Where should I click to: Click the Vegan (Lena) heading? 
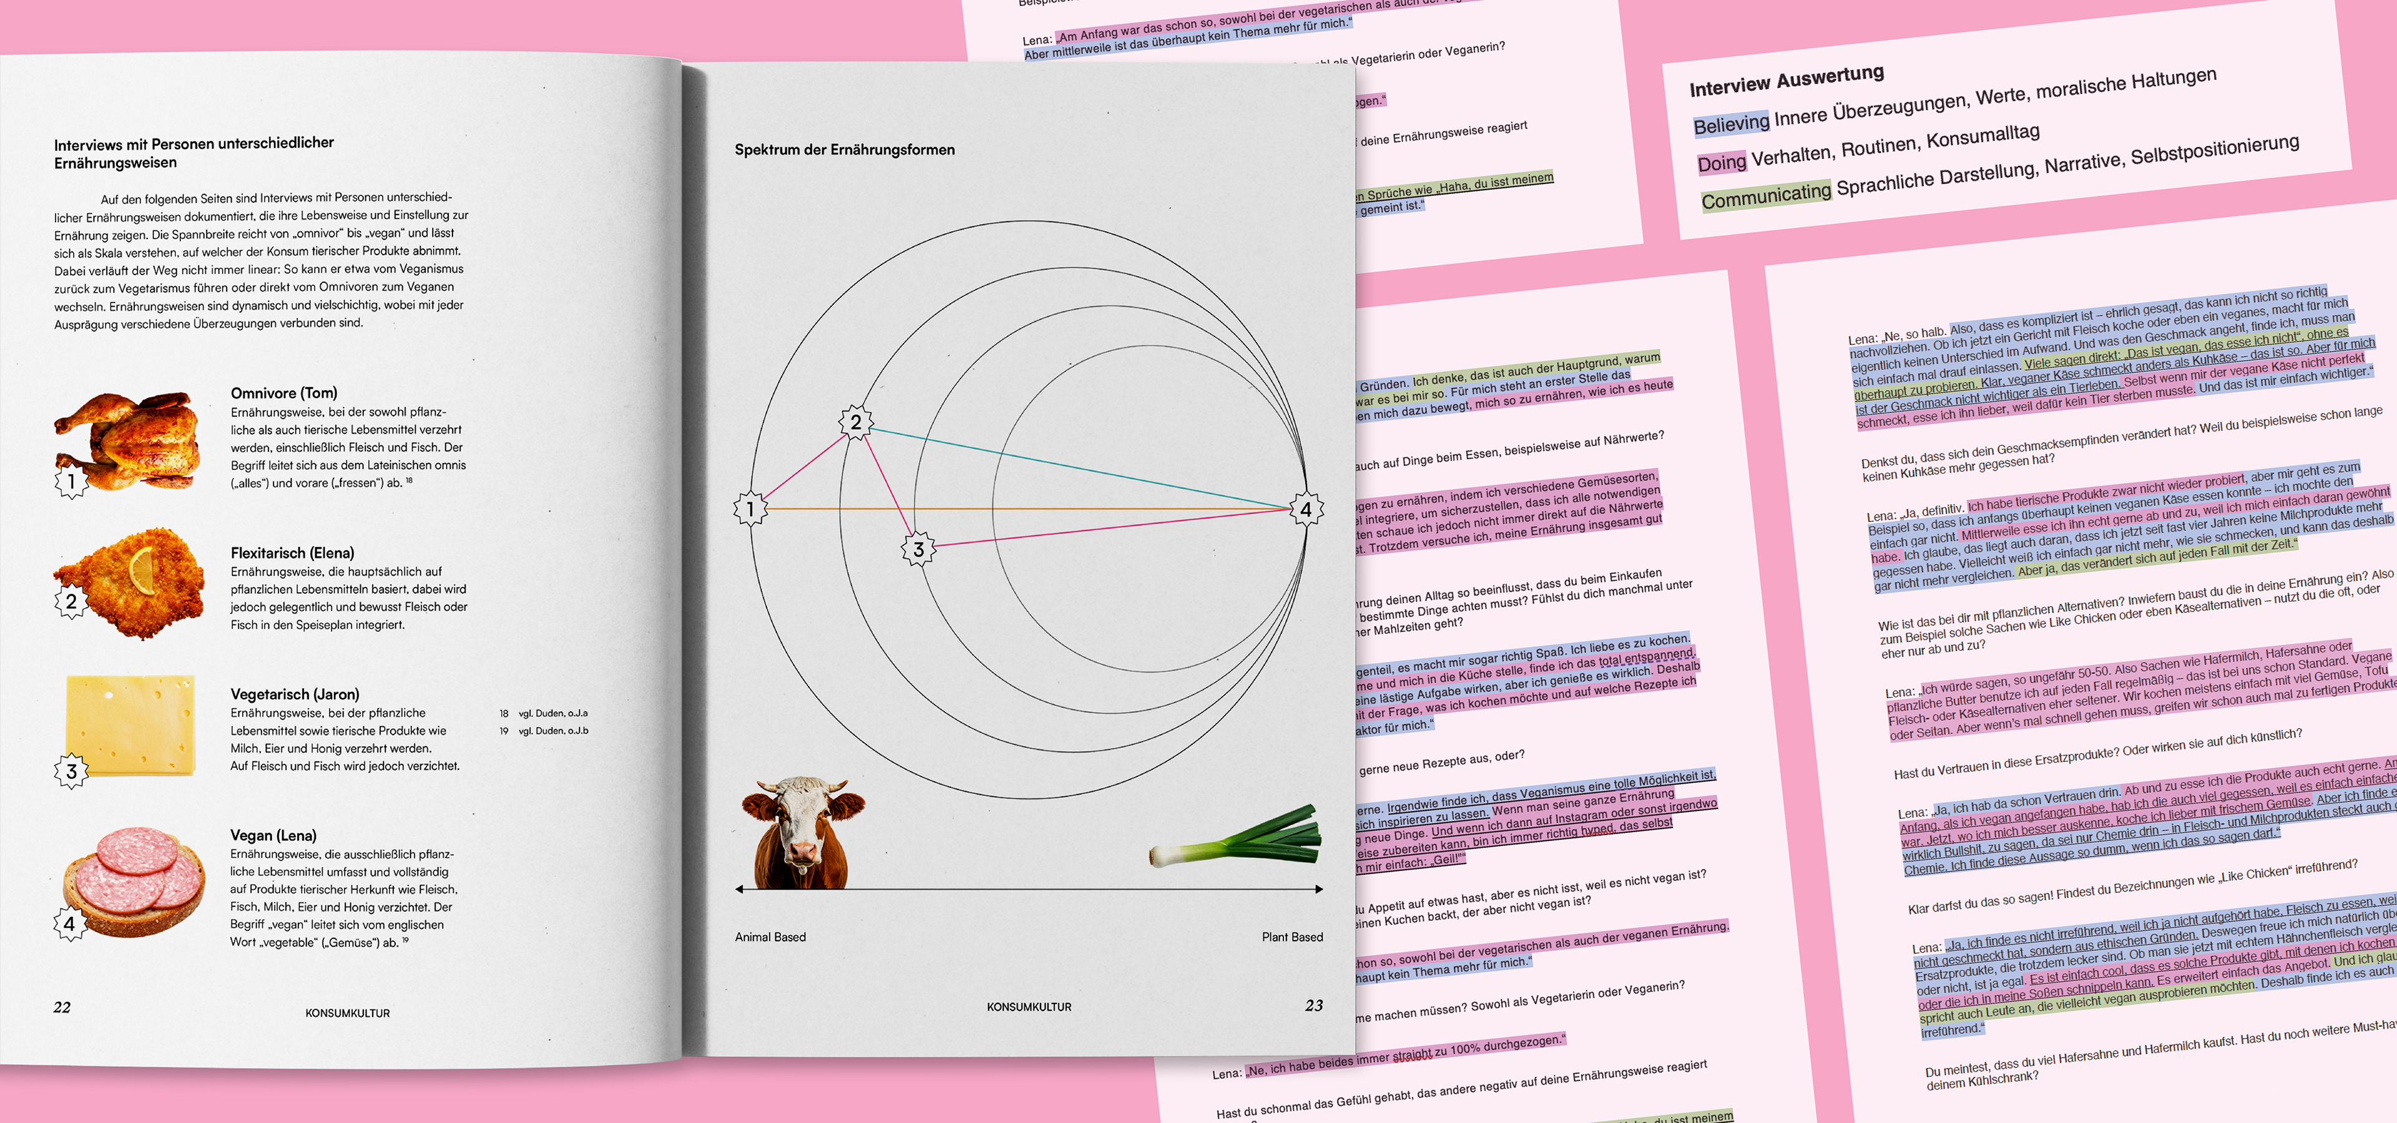pyautogui.click(x=273, y=835)
